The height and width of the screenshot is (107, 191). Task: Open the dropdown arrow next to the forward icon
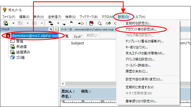tap(42, 23)
